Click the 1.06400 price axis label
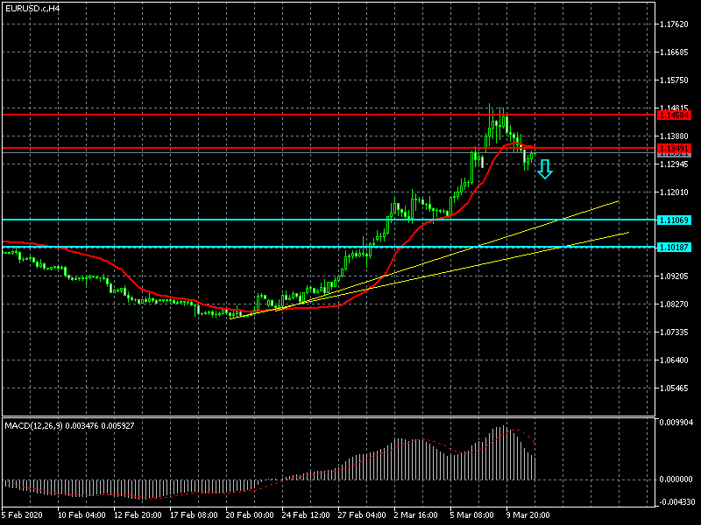This screenshot has width=701, height=525. (x=674, y=360)
